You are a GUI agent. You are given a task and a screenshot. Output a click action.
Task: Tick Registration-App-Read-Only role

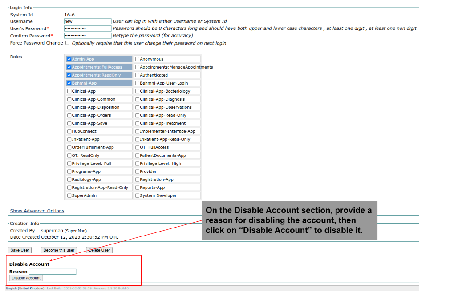[x=69, y=188]
